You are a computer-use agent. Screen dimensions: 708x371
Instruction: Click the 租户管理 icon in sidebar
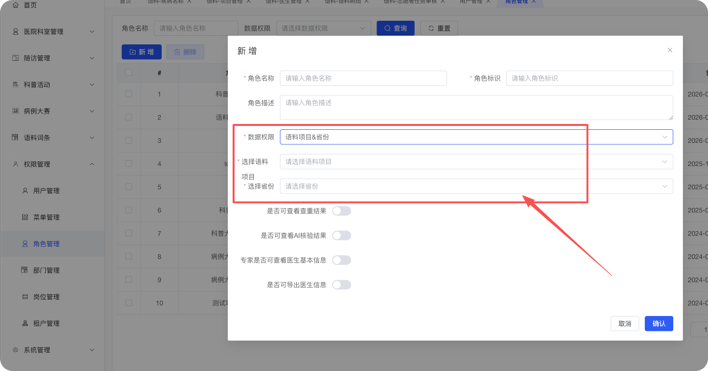click(x=25, y=323)
